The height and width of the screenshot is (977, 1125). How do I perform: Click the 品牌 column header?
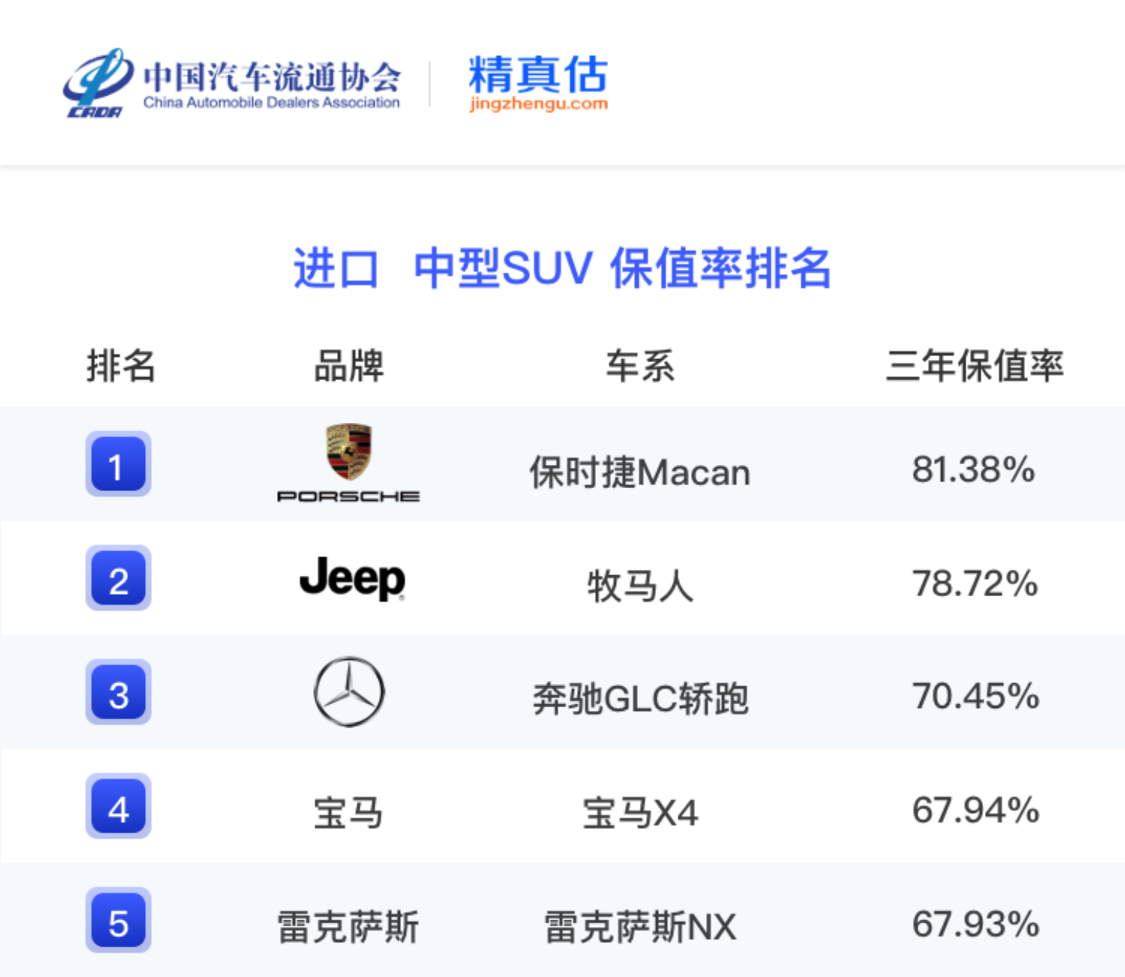point(349,366)
